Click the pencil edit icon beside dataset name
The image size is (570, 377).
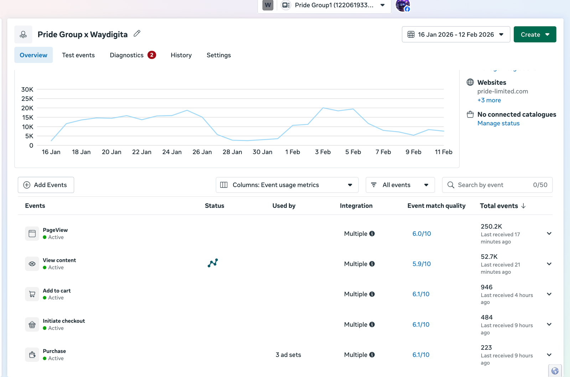[137, 34]
